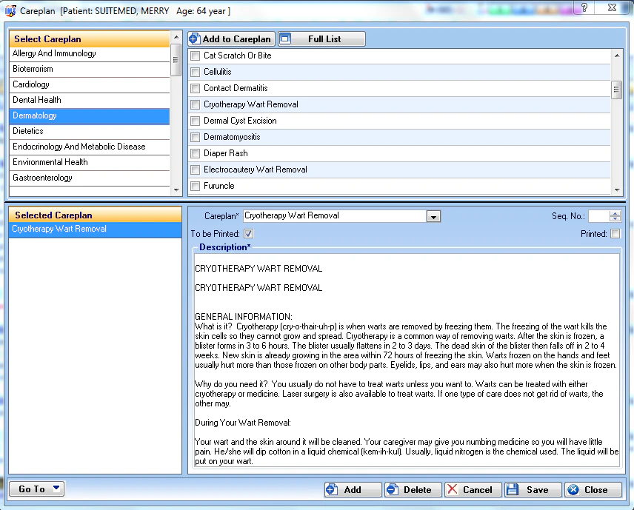Viewport: 634px width, 510px height.
Task: Expand the Go To menu
Action: click(x=36, y=489)
